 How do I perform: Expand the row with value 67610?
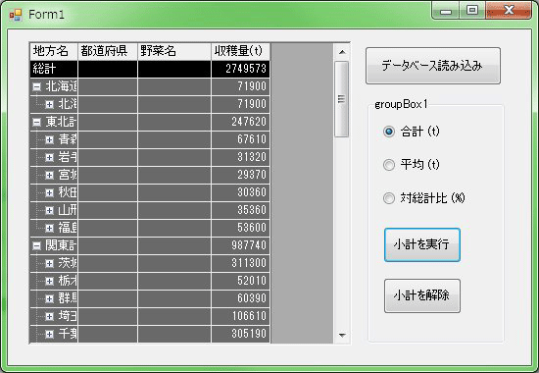pos(50,139)
